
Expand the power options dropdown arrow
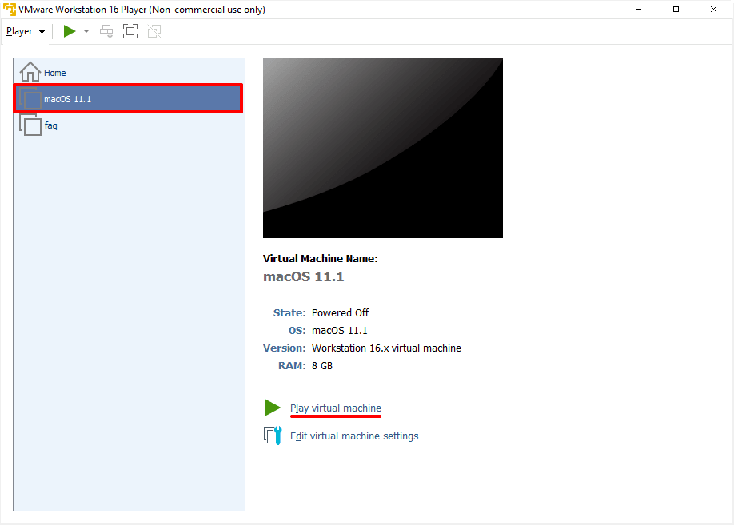click(86, 31)
